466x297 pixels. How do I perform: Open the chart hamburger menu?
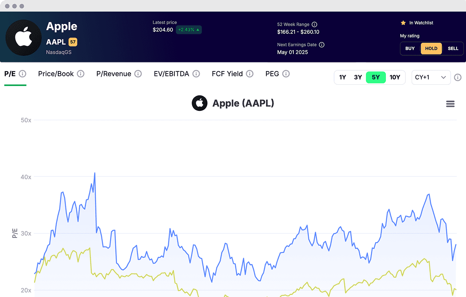pyautogui.click(x=450, y=104)
